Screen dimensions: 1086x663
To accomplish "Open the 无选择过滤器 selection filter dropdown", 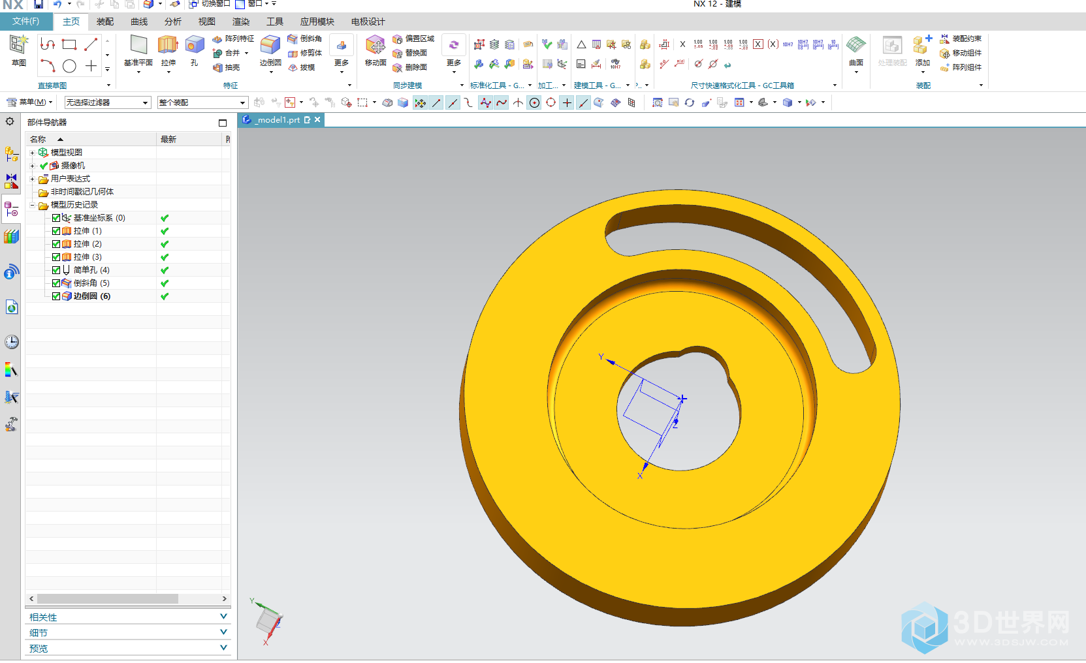I will 108,102.
